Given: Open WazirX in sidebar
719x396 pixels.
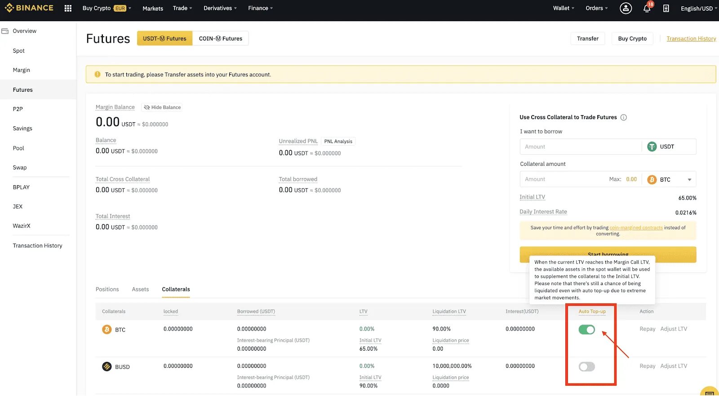Looking at the screenshot, I should 22,226.
